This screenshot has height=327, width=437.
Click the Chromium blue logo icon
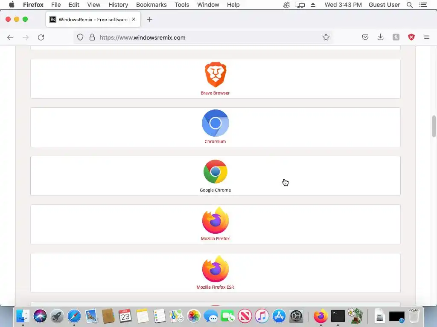tap(215, 123)
